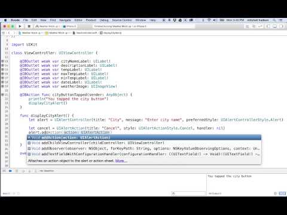Open the Edit menu
287x215 pixels.
pyautogui.click(x=34, y=20)
